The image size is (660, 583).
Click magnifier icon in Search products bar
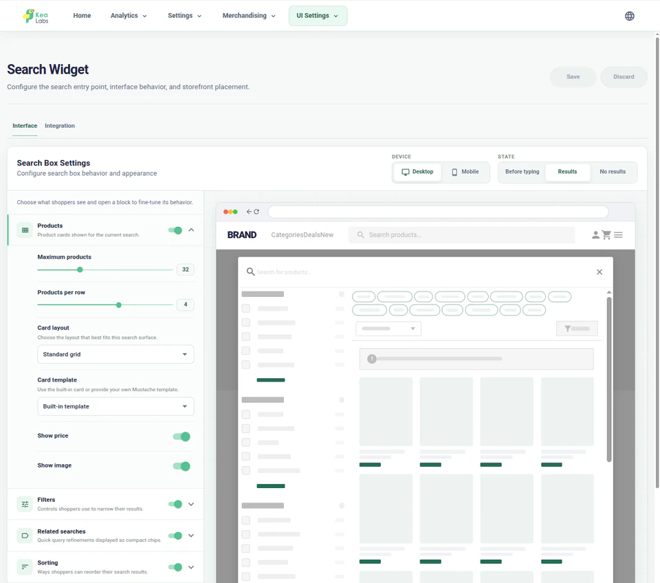click(x=361, y=235)
